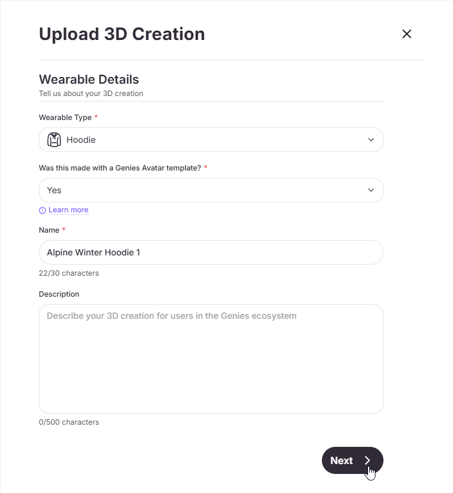Image resolution: width=453 pixels, height=493 pixels.
Task: Open the Hoodie wearable type selector
Action: [210, 140]
